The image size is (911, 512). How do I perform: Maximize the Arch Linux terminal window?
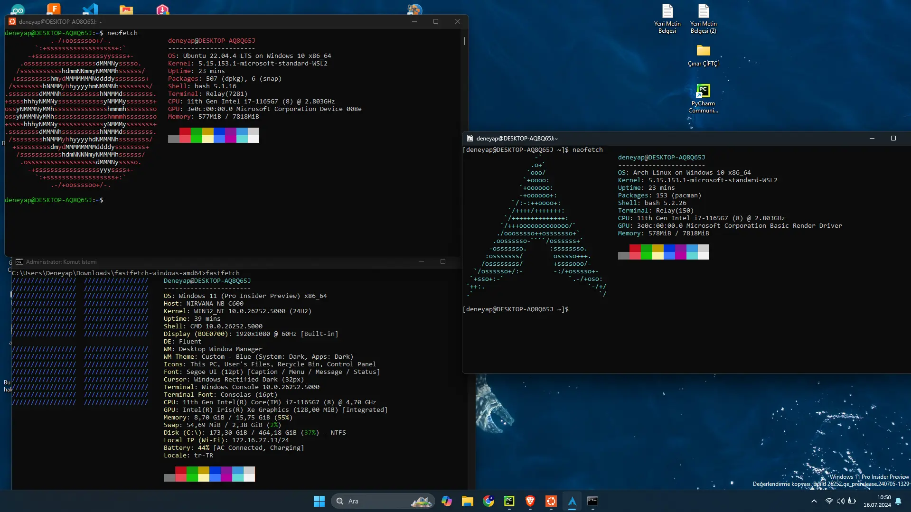coord(893,138)
